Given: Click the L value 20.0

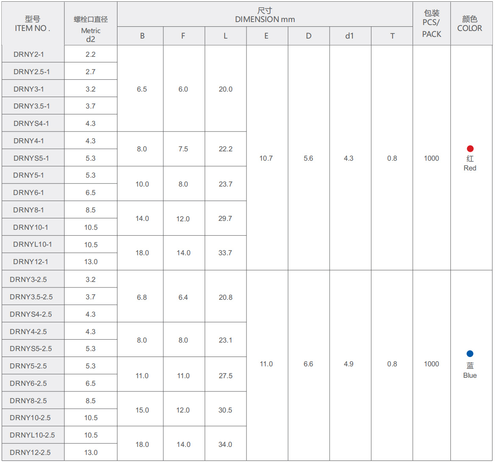Looking at the screenshot, I should pos(225,89).
